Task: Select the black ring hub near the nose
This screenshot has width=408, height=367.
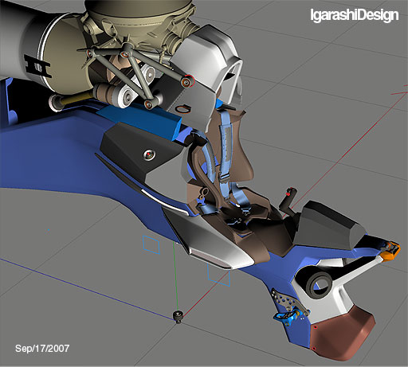Action: (319, 286)
